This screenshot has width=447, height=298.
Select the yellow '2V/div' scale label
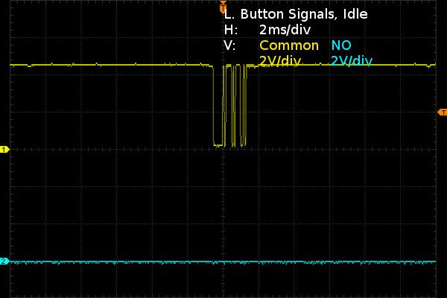(x=280, y=61)
